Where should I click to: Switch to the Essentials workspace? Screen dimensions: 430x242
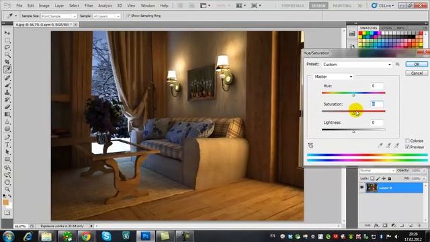point(292,5)
